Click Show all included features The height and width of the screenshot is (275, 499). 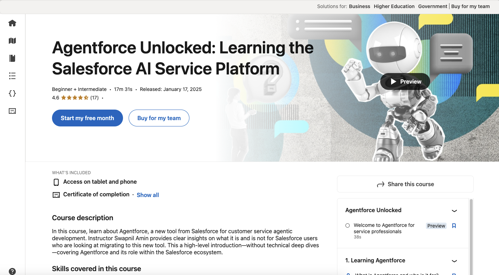(x=148, y=195)
